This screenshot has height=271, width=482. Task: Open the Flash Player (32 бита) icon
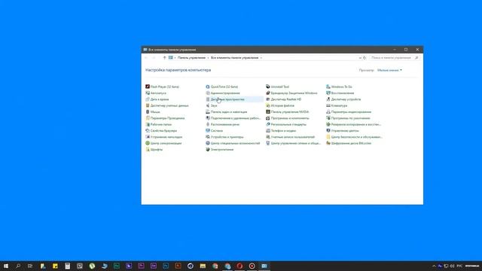(x=148, y=87)
